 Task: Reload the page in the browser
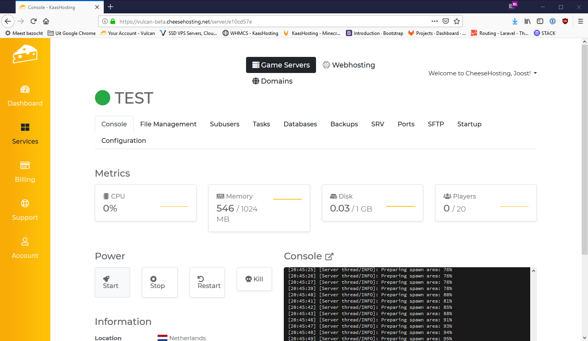click(x=33, y=21)
